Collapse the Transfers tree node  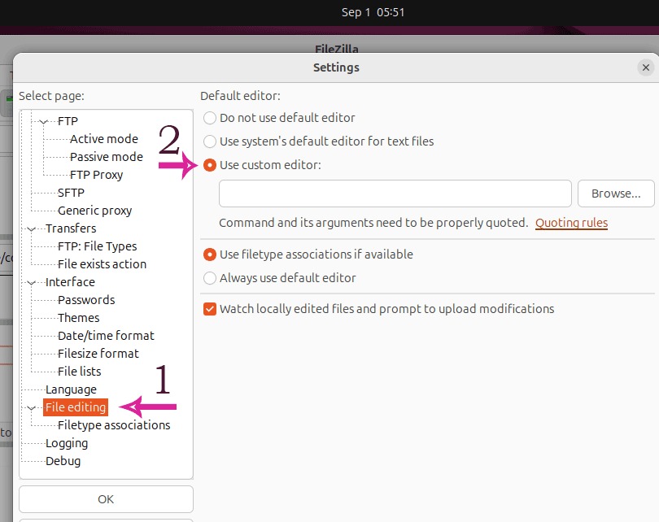31,228
